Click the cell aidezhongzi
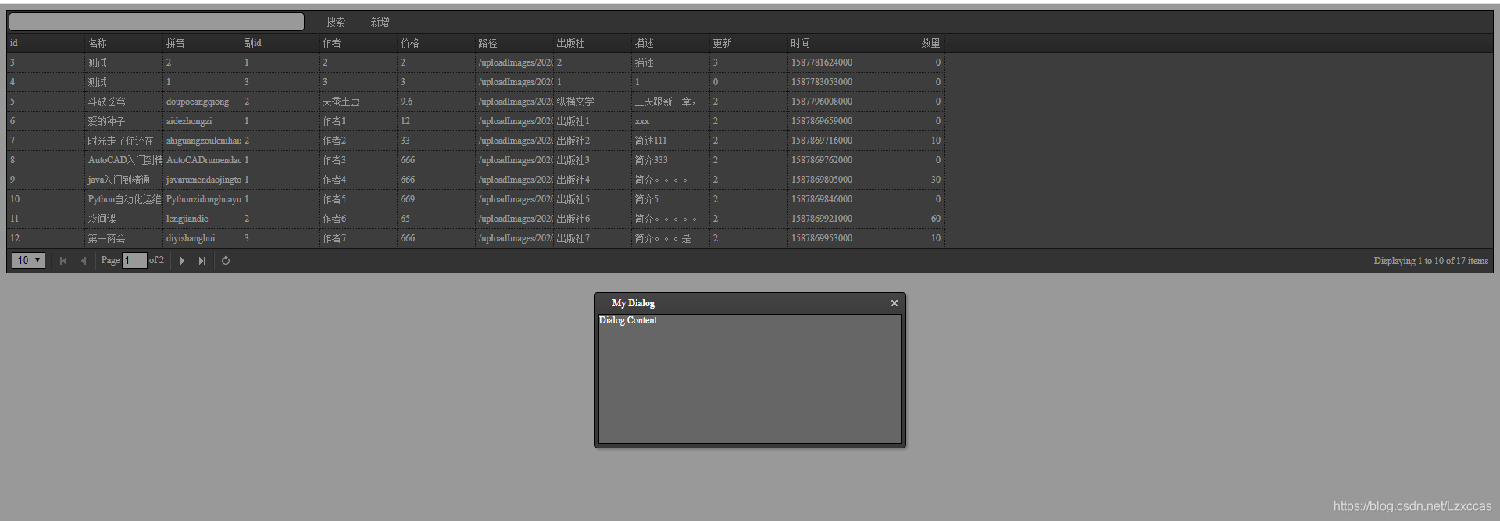The width and height of the screenshot is (1500, 521). pyautogui.click(x=202, y=121)
